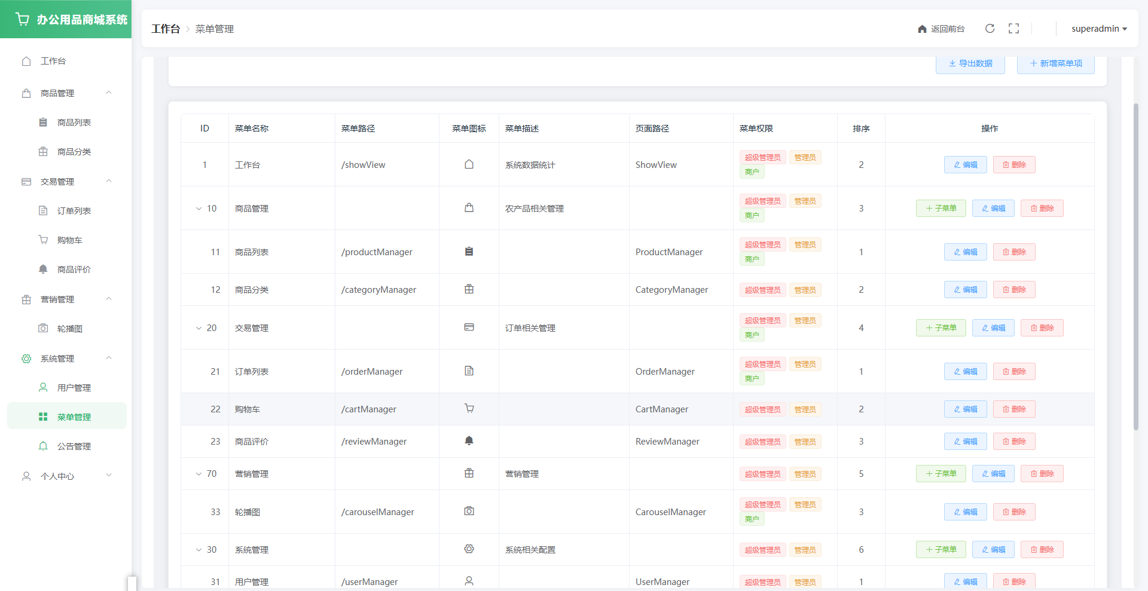Collapse the 营销管理 row with ID 70
Viewport: 1148px width, 591px height.
click(x=199, y=474)
